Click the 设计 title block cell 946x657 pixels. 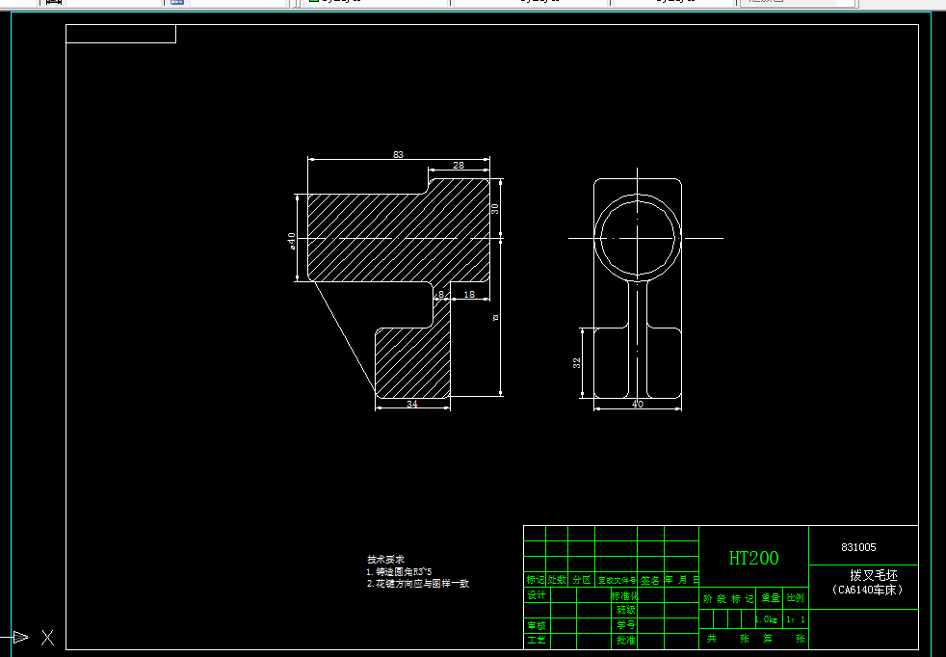click(537, 595)
